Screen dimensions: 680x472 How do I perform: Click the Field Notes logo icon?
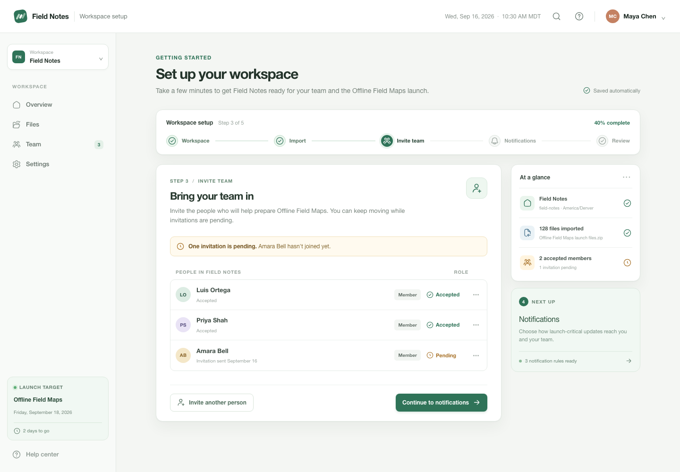click(20, 17)
